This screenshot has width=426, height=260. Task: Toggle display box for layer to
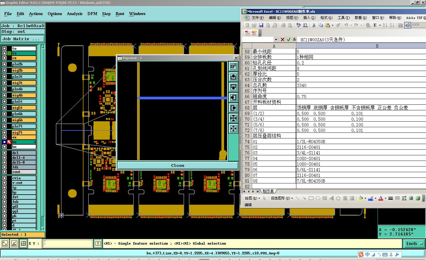coord(4,49)
